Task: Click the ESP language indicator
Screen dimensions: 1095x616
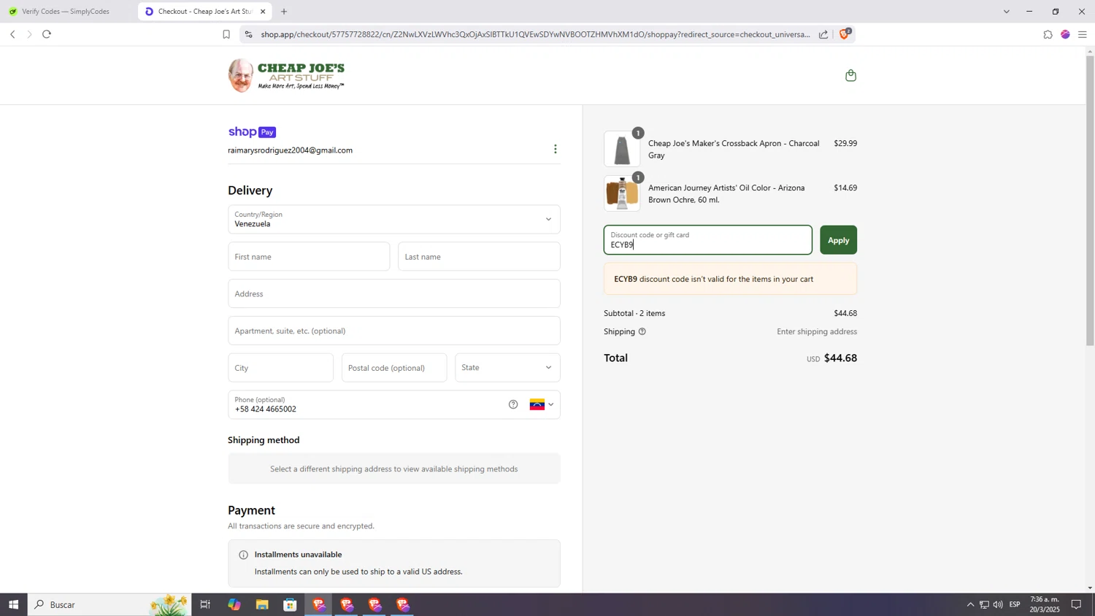Action: tap(1015, 604)
